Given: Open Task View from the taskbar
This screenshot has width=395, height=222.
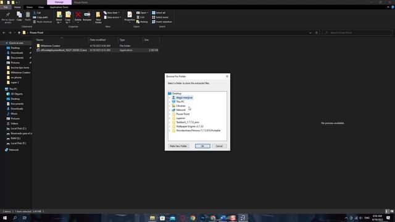Looking at the screenshot, I should click(x=25, y=218).
